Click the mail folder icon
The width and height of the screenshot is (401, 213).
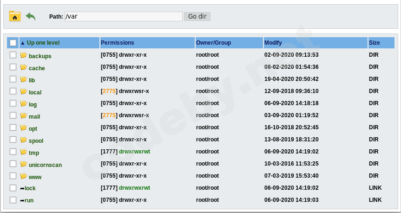tap(24, 115)
